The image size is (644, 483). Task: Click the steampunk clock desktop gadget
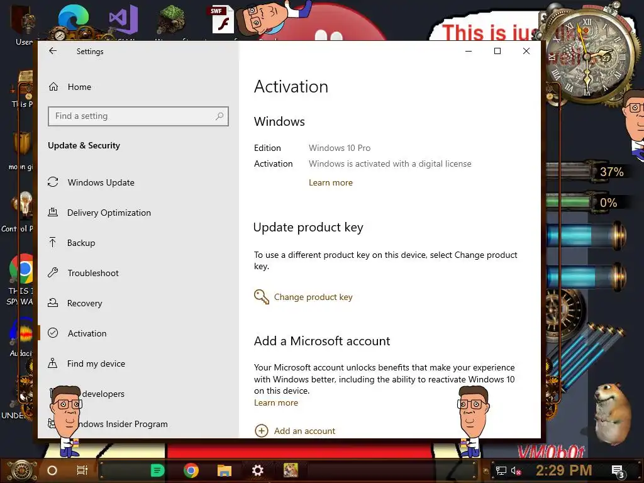coord(588,55)
